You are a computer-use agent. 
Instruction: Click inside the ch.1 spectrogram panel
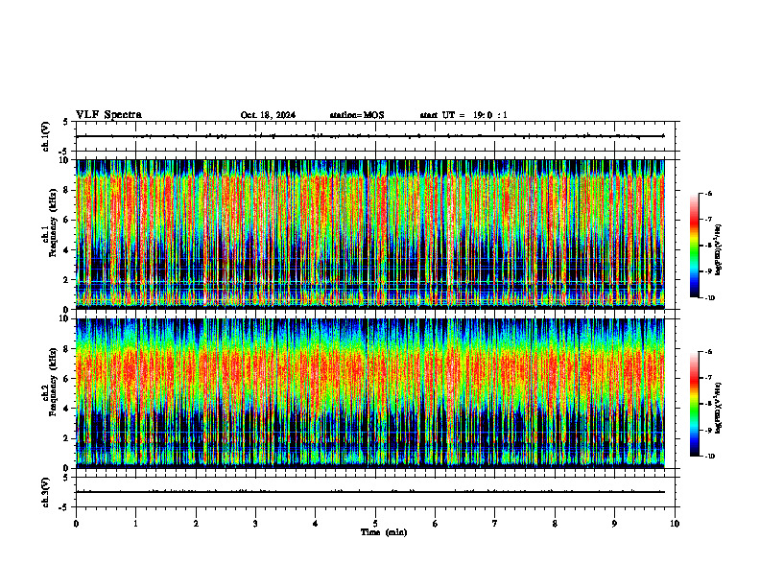(370, 234)
